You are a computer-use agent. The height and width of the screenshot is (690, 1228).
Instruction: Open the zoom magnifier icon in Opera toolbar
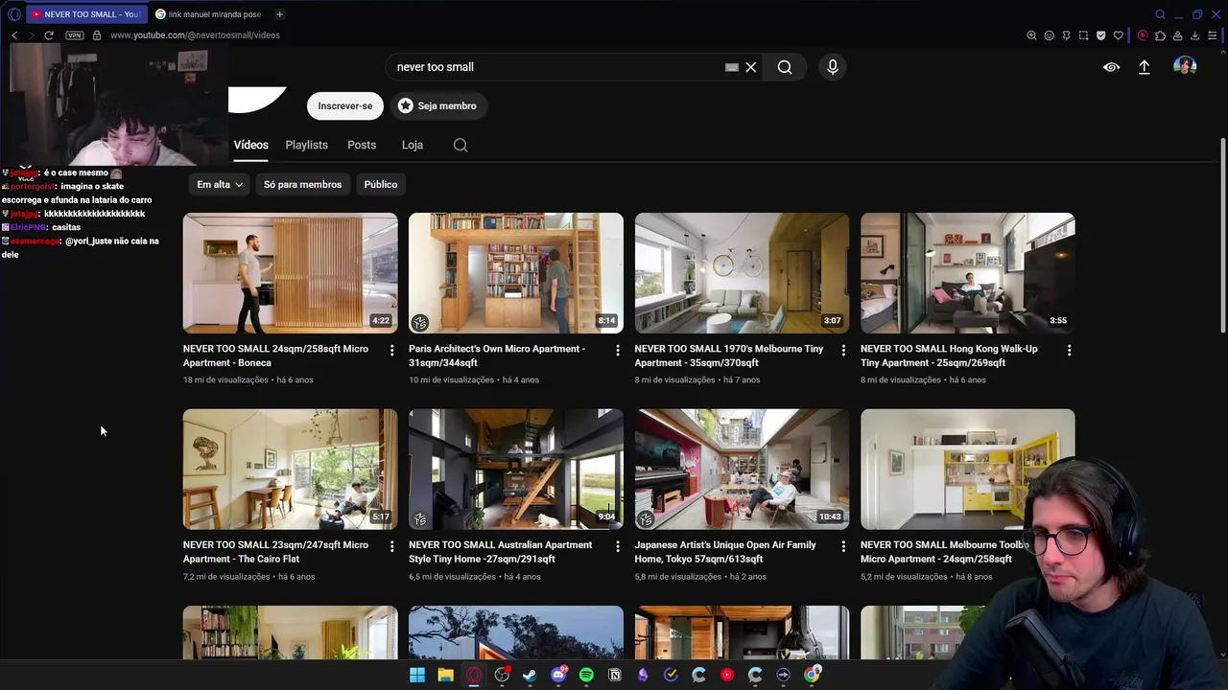coord(1031,35)
